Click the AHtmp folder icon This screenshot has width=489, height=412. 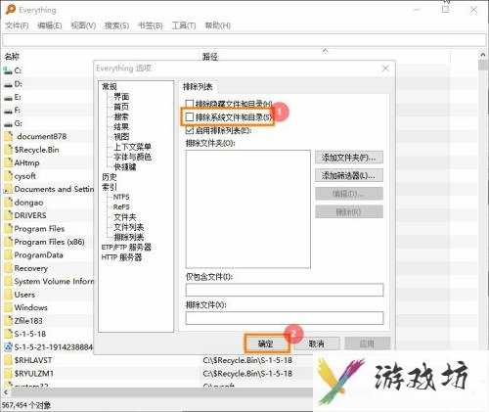[9, 162]
